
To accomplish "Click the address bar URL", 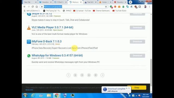I will [53, 7].
